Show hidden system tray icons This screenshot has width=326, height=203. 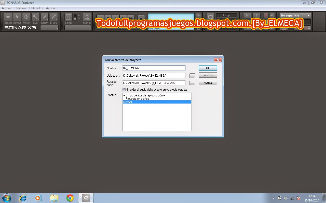pos(274,198)
